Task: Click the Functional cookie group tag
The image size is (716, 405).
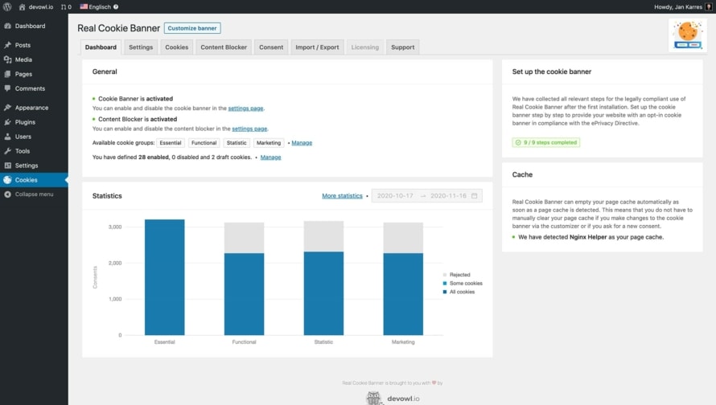Action: [x=204, y=143]
